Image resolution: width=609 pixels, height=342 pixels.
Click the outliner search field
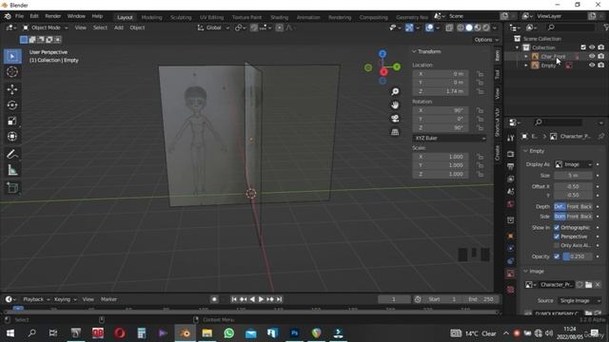tap(571, 28)
